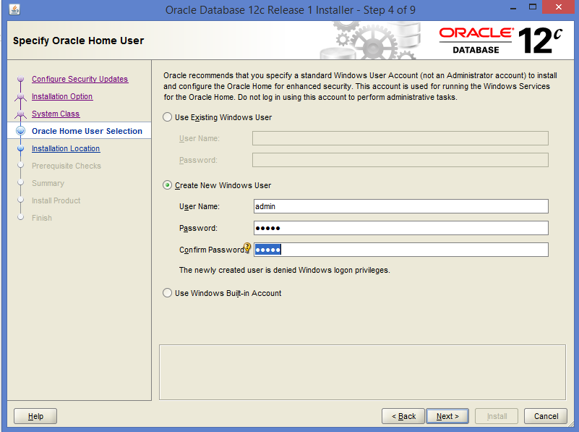This screenshot has height=432, width=579.
Task: Select Use Existing Windows User option
Action: [x=167, y=117]
